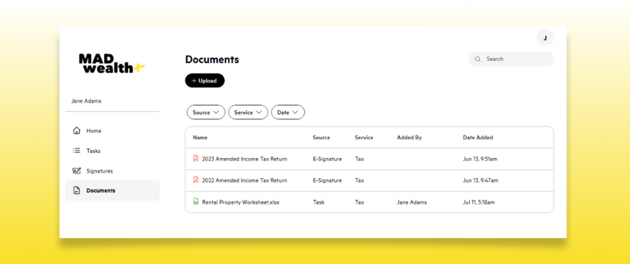Open the Service filter dropdown
This screenshot has width=630, height=264.
(248, 113)
